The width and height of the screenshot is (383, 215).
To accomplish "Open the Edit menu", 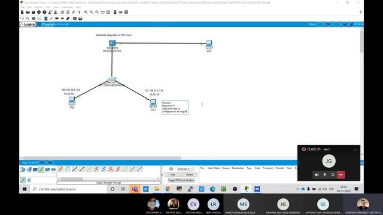I will (x=29, y=7).
